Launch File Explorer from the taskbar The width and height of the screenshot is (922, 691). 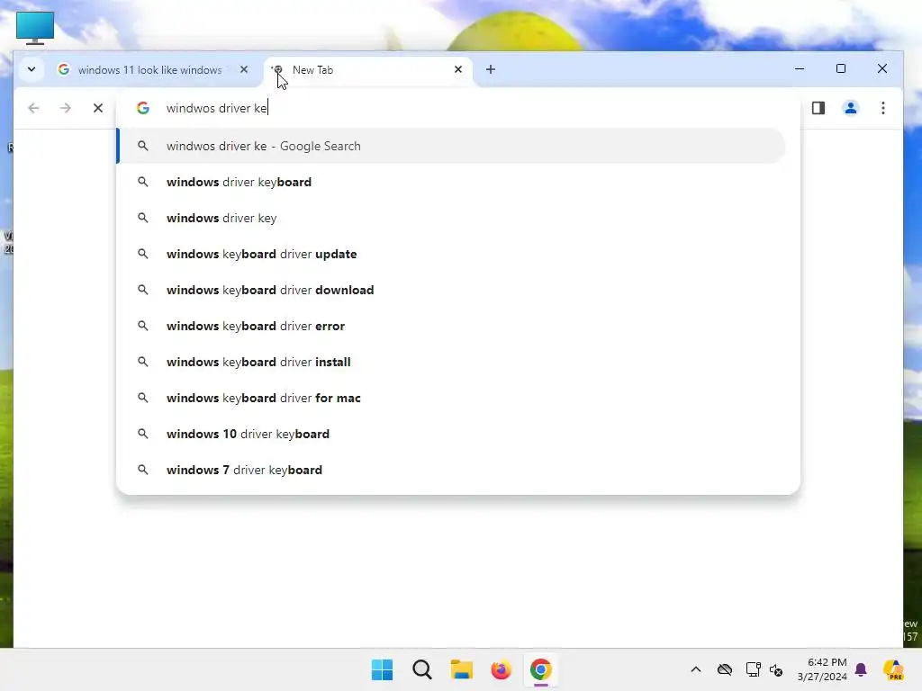[462, 669]
